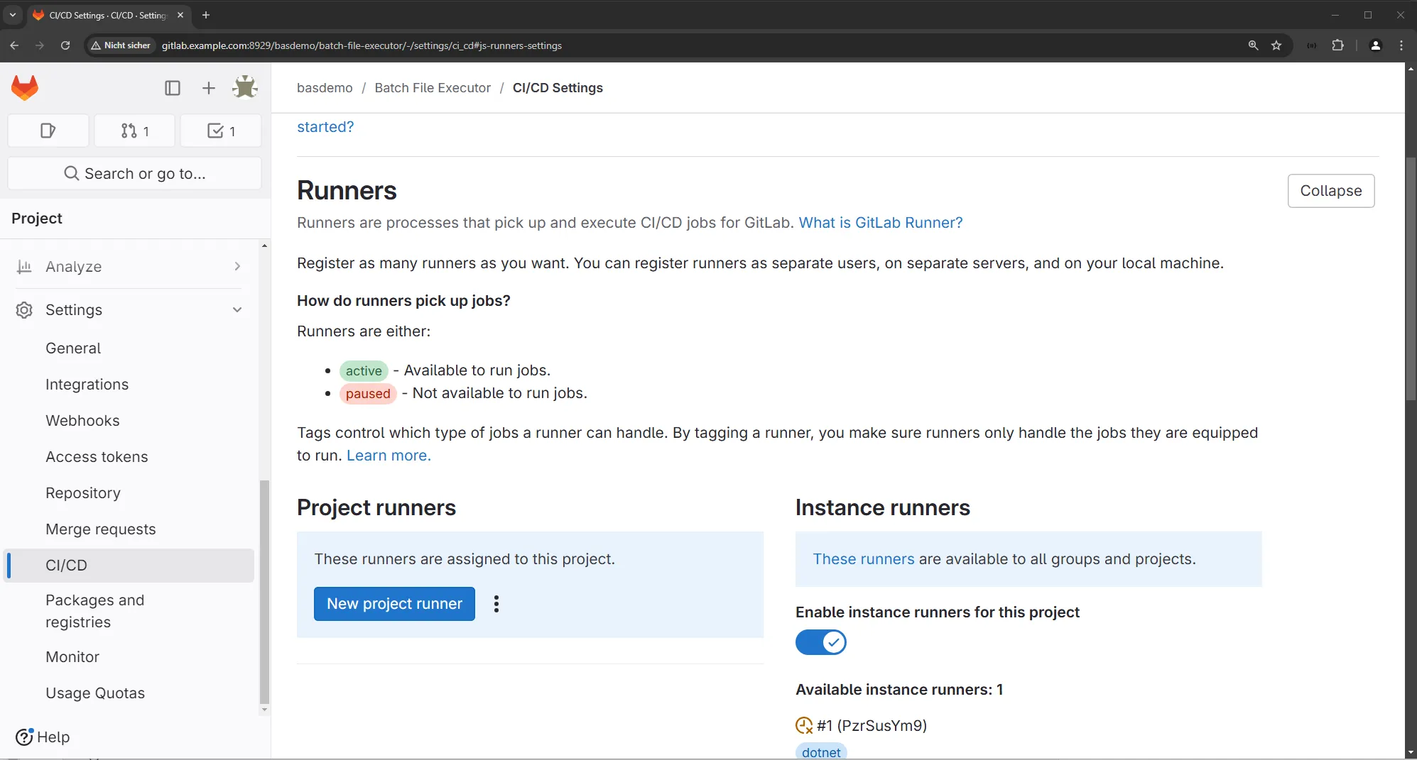
Task: Open assigned issues shortcut icon
Action: 48,131
